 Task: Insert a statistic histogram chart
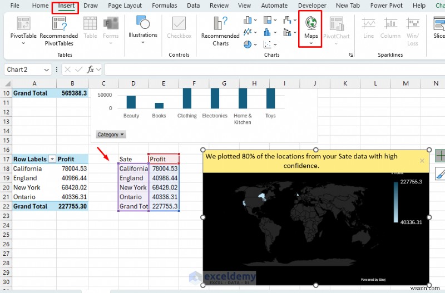[268, 32]
